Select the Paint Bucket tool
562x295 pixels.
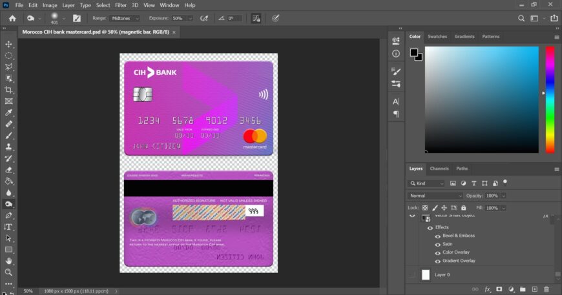pos(8,181)
